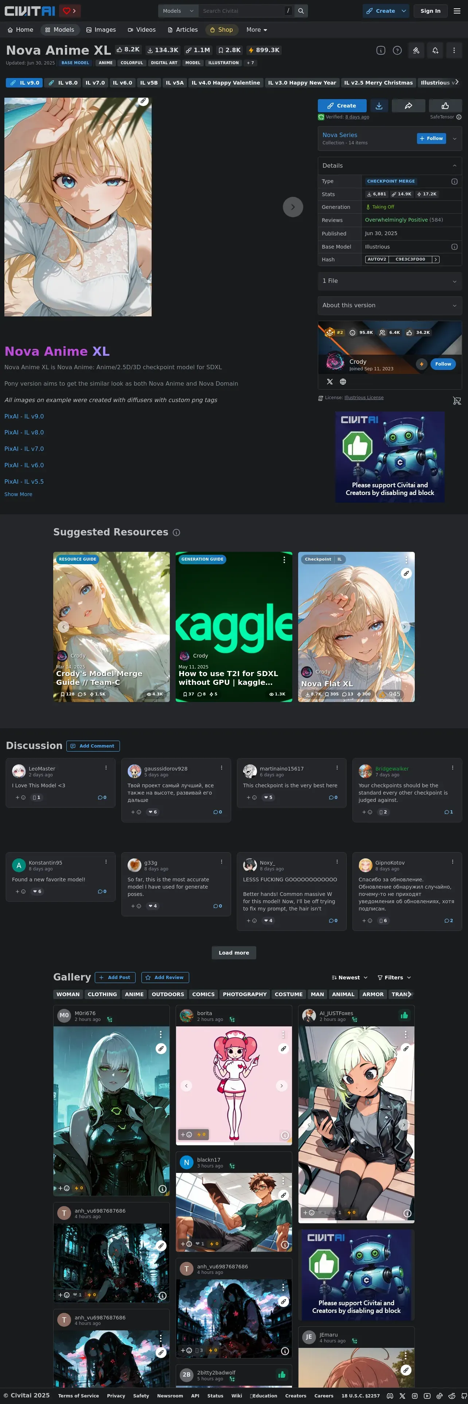Click the help question mark icon
Viewport: 468px width, 1404px height.
[x=397, y=50]
